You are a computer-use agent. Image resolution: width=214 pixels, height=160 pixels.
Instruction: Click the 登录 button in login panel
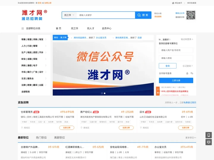click(168, 66)
